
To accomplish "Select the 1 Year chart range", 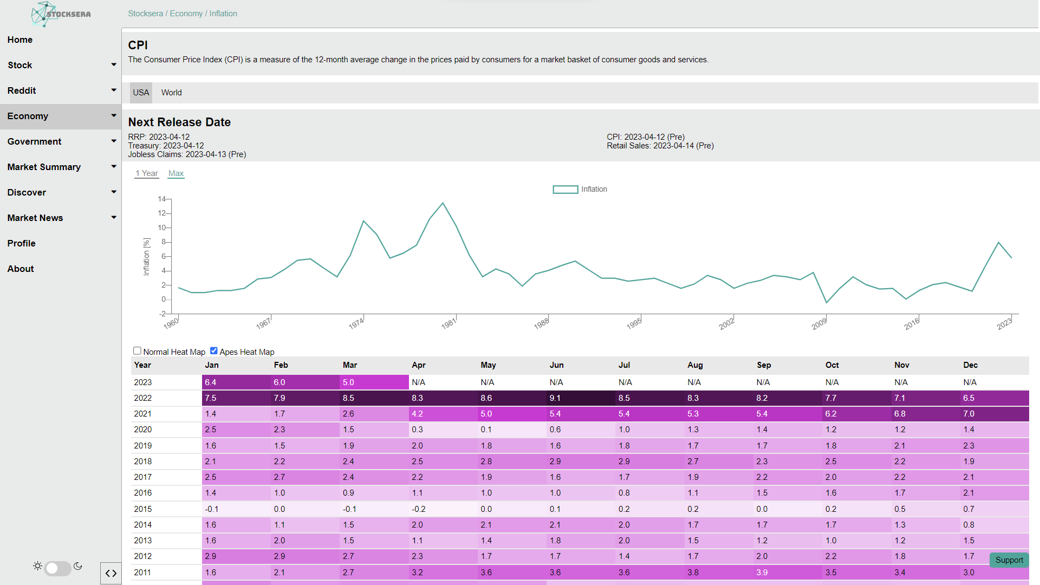I will click(x=147, y=173).
